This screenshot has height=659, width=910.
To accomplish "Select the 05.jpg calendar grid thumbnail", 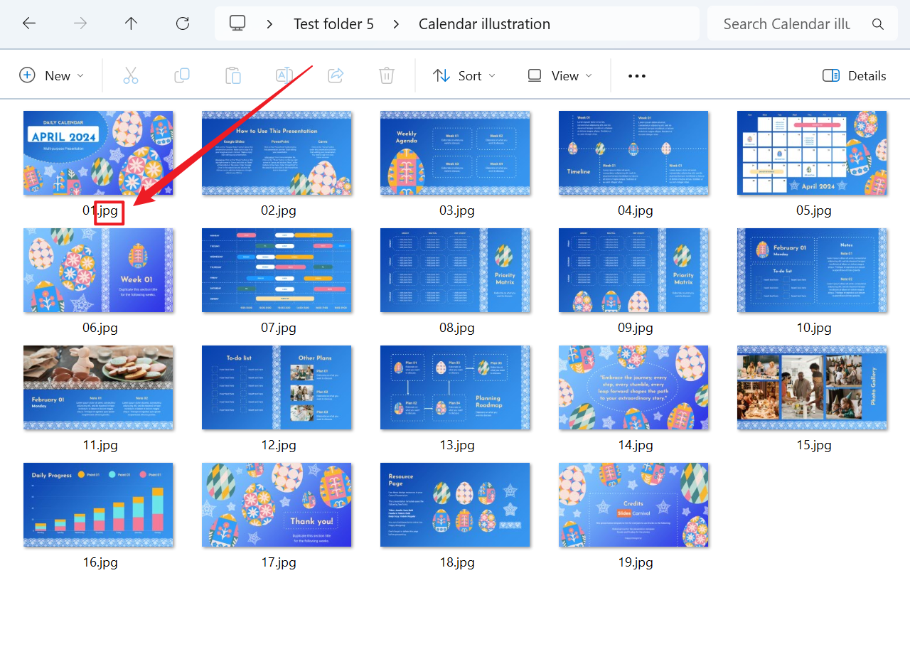I will [x=812, y=153].
